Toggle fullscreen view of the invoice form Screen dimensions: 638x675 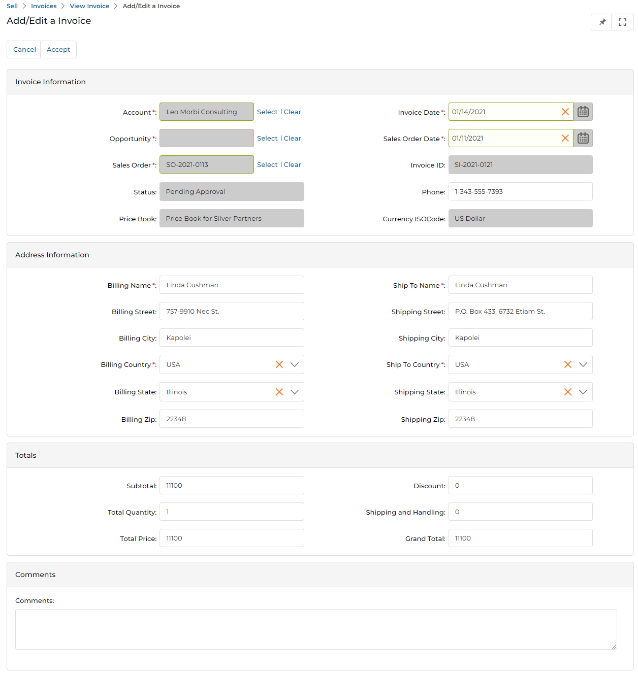coord(622,22)
